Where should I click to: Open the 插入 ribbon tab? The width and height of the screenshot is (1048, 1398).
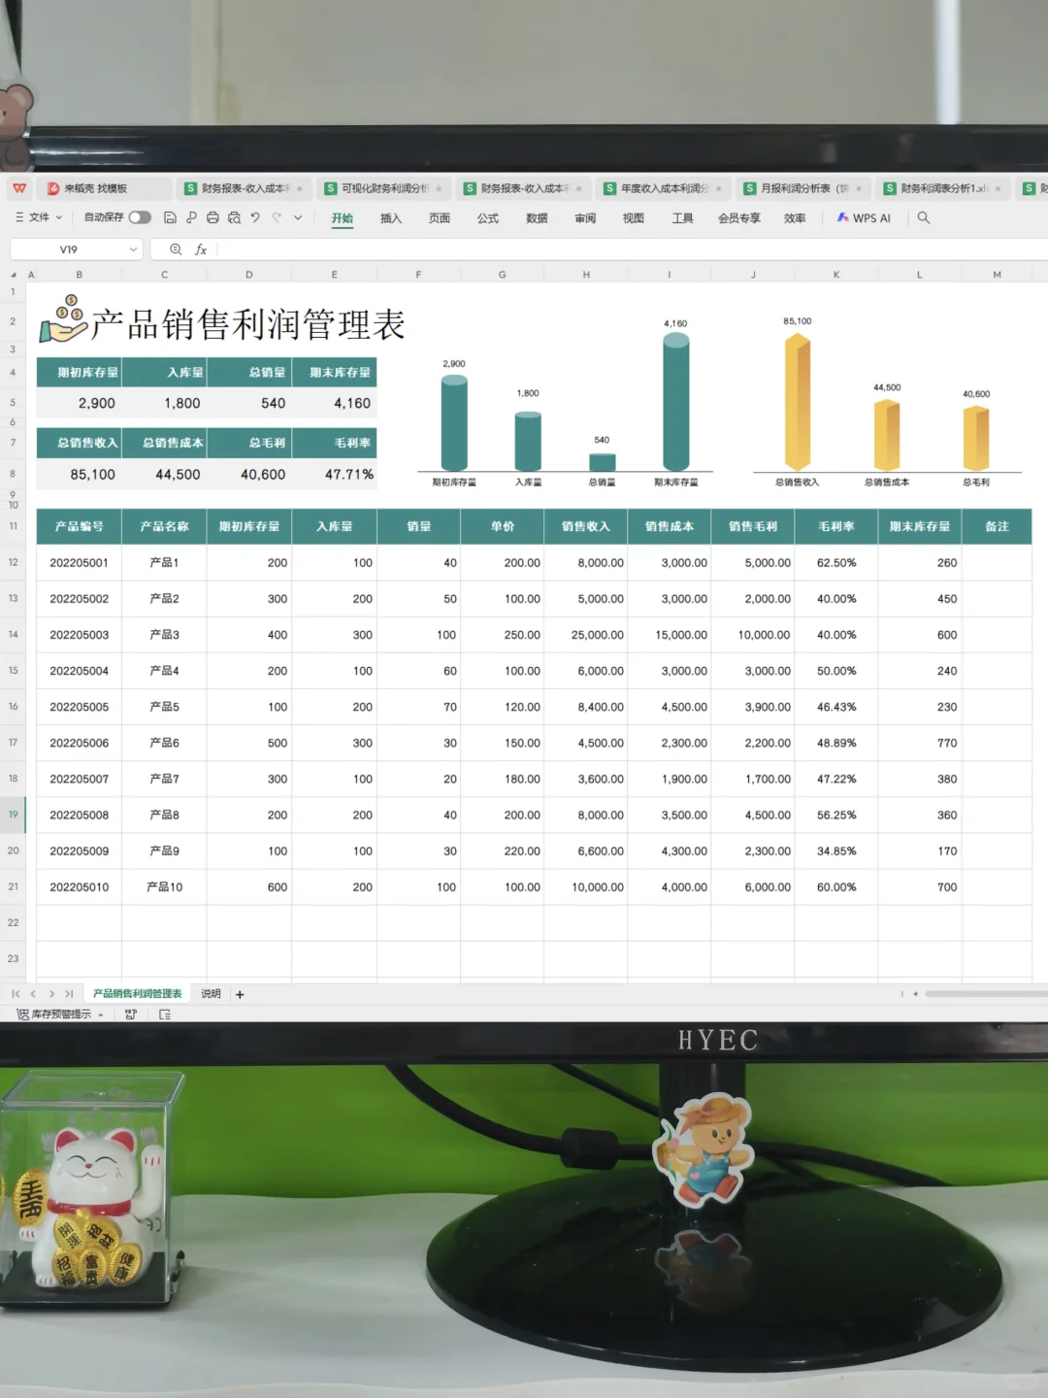pyautogui.click(x=391, y=218)
